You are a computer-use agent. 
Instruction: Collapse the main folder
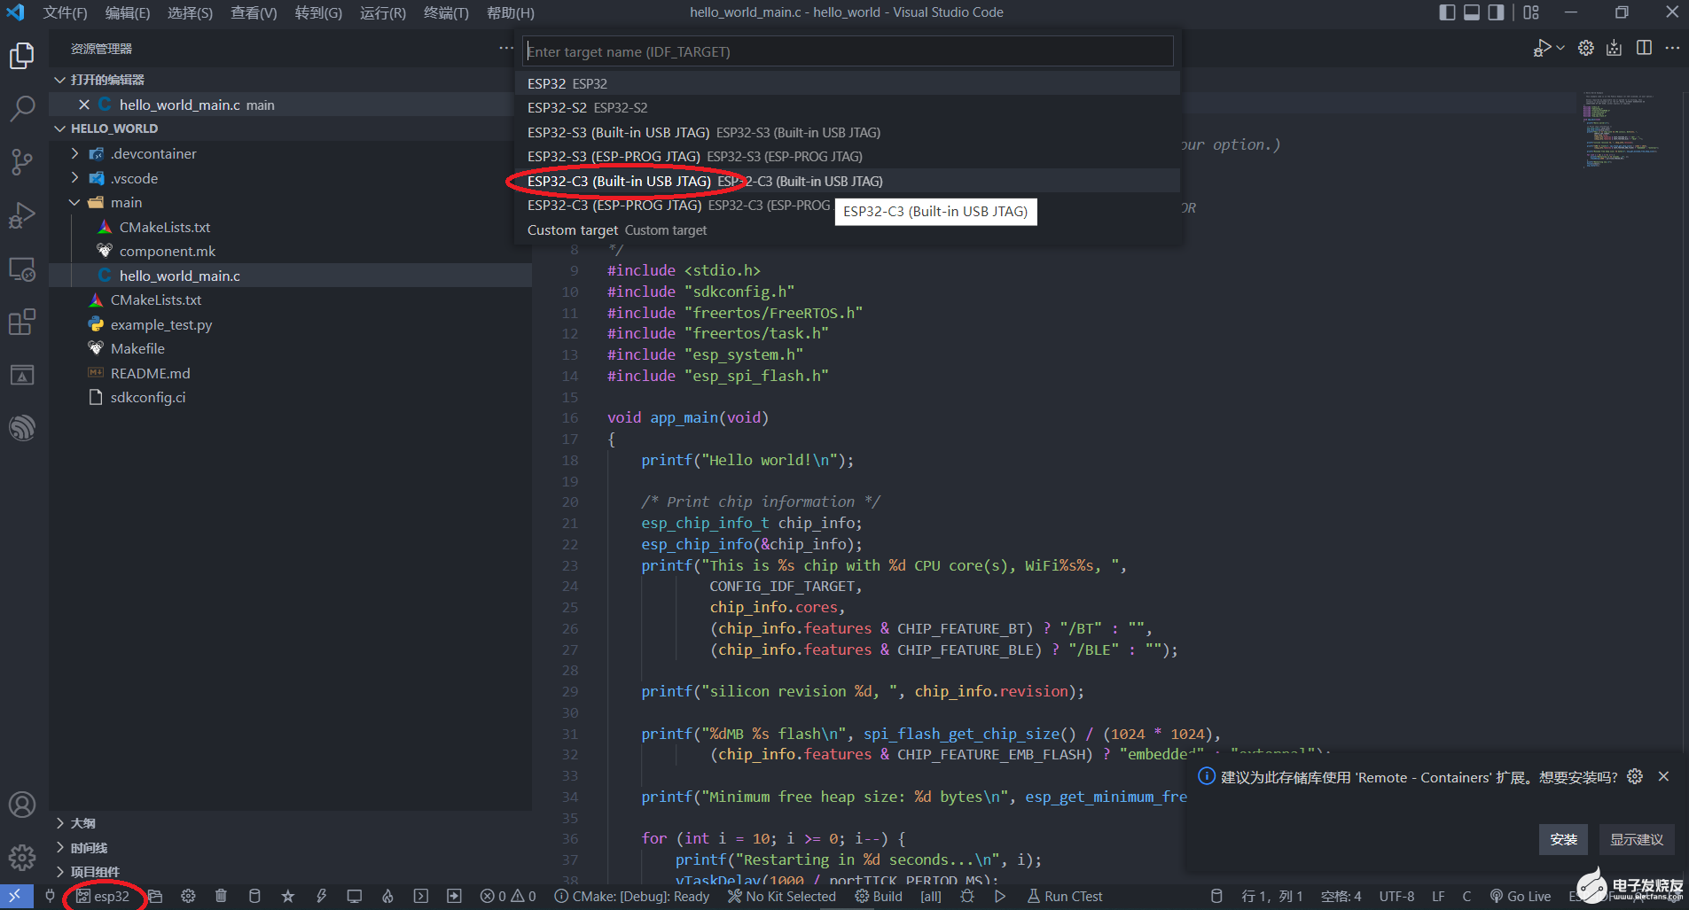point(290,202)
